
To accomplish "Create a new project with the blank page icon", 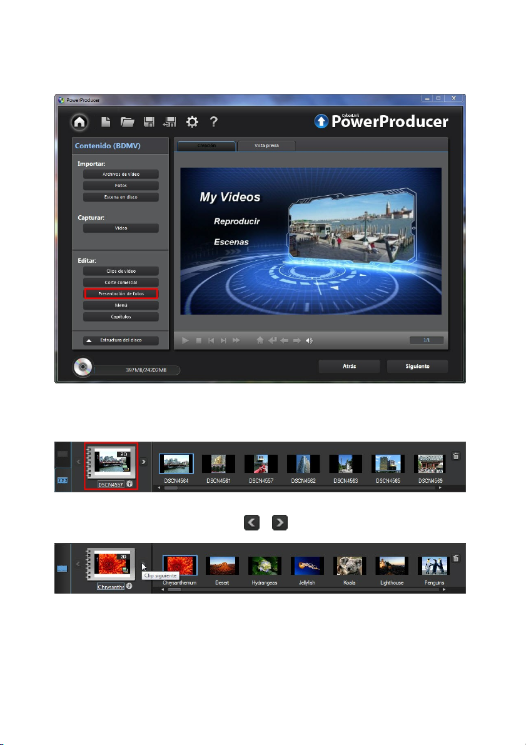I will tap(108, 123).
